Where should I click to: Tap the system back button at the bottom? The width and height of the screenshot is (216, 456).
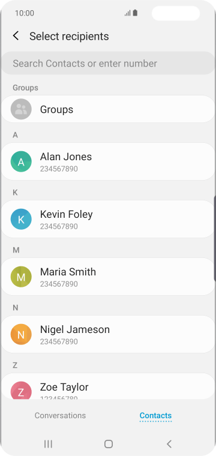tap(169, 444)
